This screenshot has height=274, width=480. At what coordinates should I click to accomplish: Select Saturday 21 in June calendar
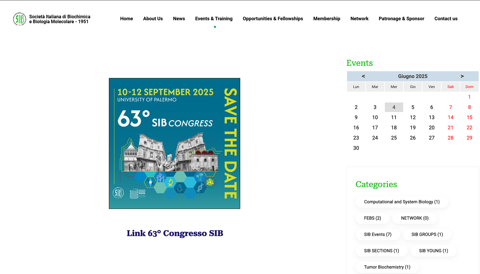450,128
